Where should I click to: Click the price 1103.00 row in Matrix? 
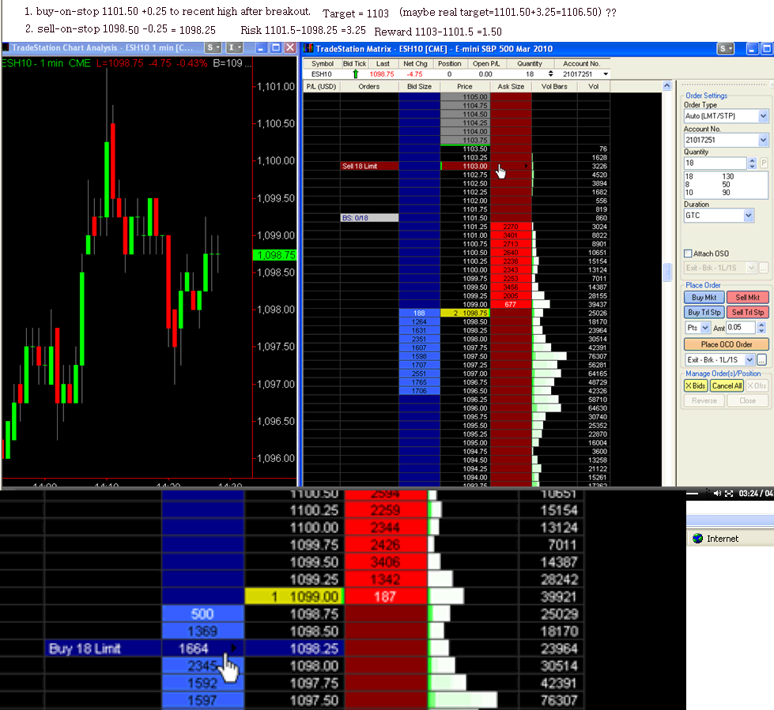465,166
